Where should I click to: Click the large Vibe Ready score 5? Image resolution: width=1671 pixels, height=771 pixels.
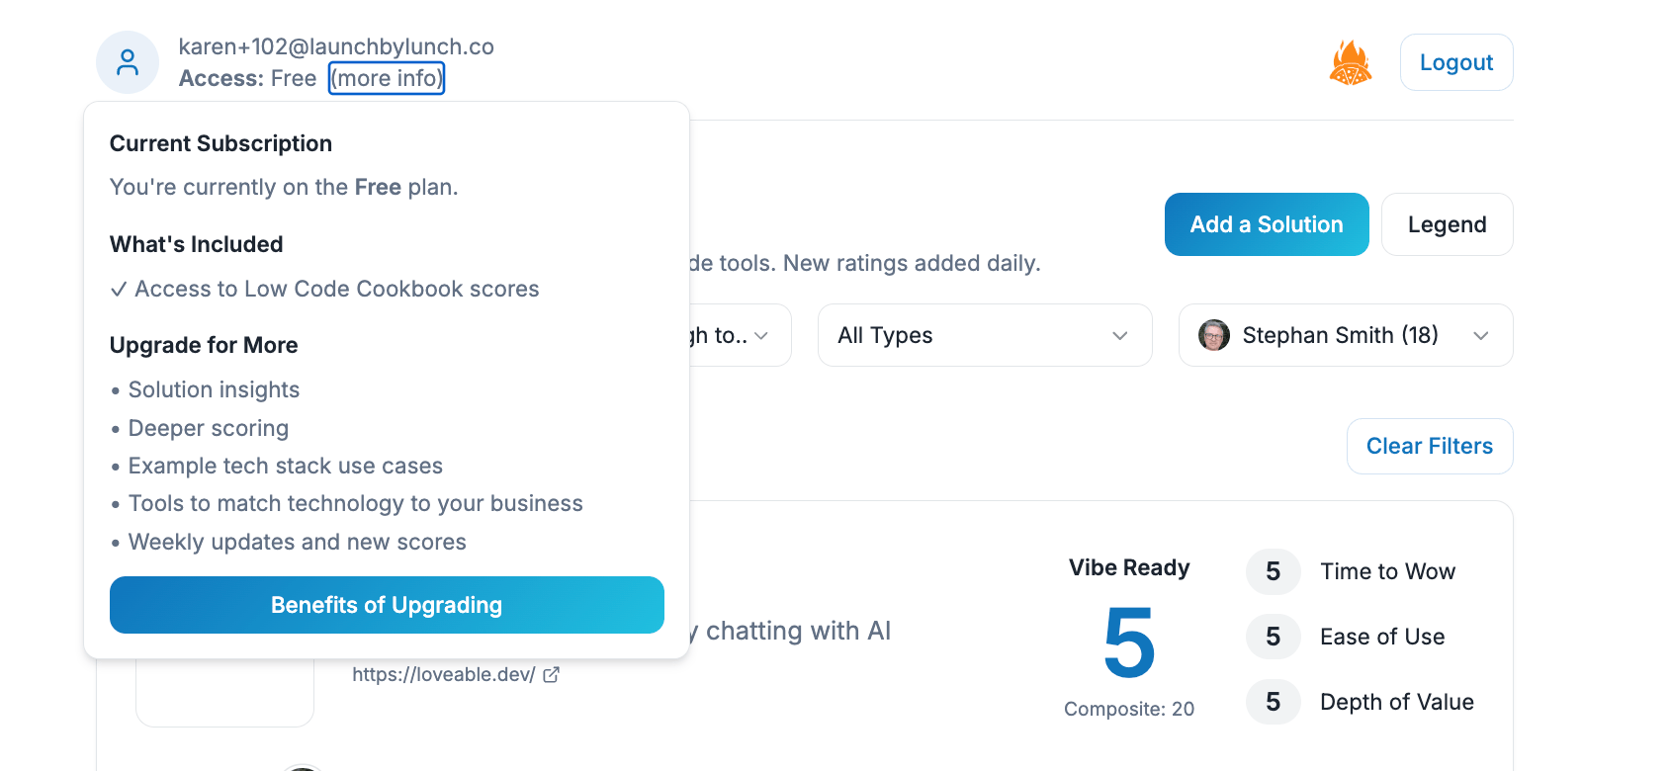[1129, 642]
